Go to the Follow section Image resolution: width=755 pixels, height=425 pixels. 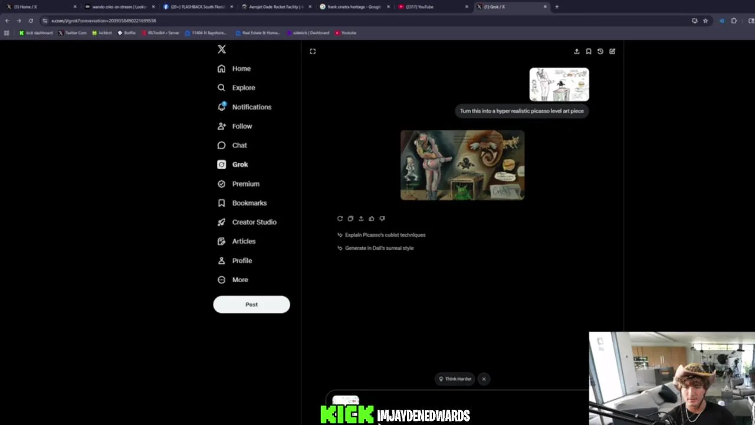point(235,126)
